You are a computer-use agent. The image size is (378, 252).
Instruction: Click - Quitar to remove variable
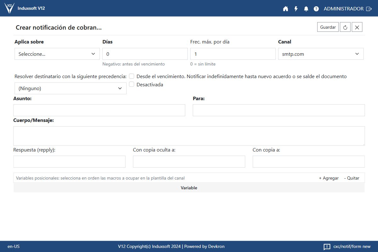(352, 178)
